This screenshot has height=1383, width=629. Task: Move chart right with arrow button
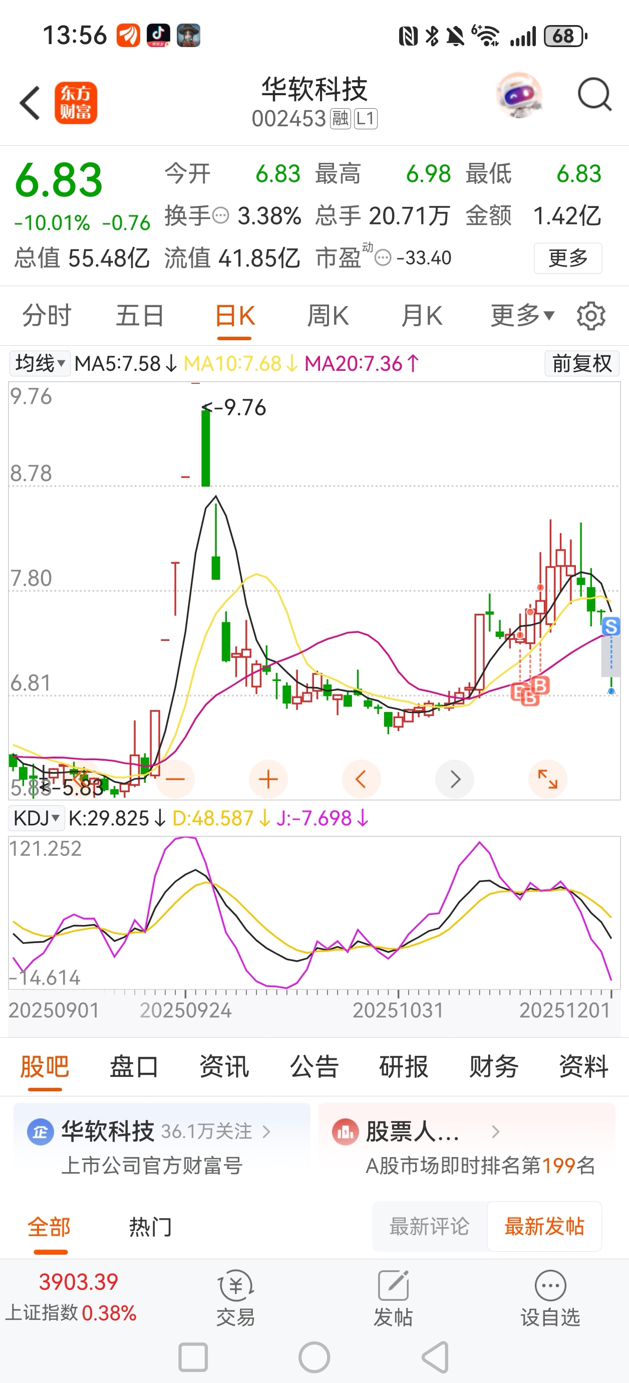point(455,779)
